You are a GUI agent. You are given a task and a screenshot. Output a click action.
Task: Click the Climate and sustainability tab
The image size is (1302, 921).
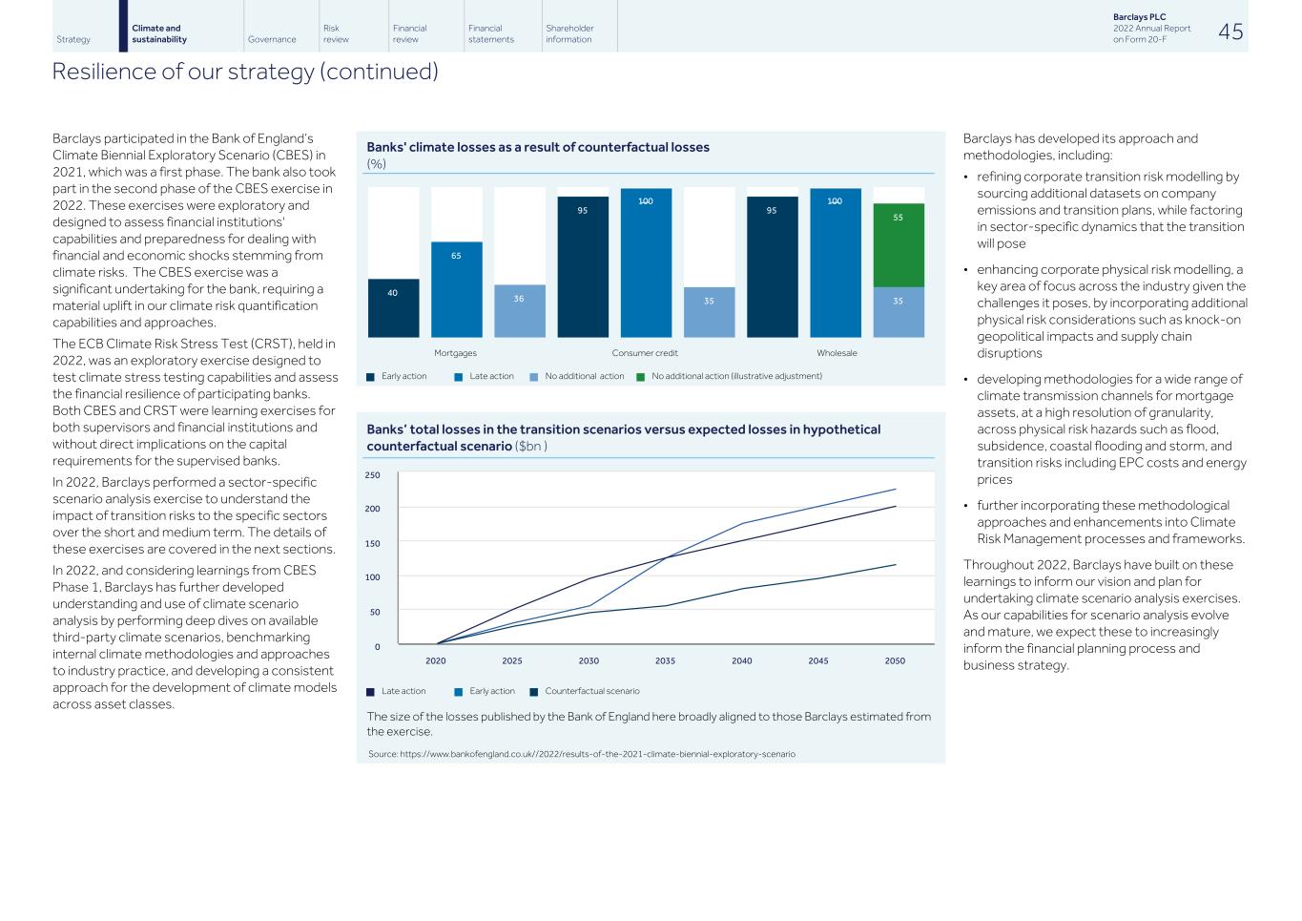pyautogui.click(x=159, y=33)
